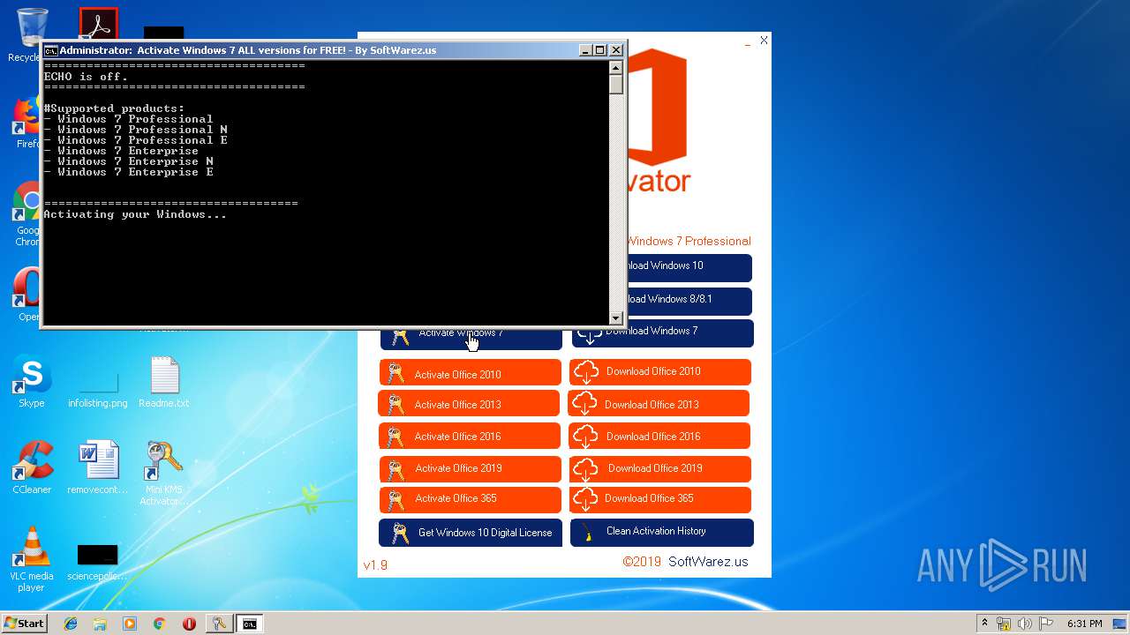The height and width of the screenshot is (635, 1130).
Task: Click Download Office 2013
Action: (x=659, y=404)
